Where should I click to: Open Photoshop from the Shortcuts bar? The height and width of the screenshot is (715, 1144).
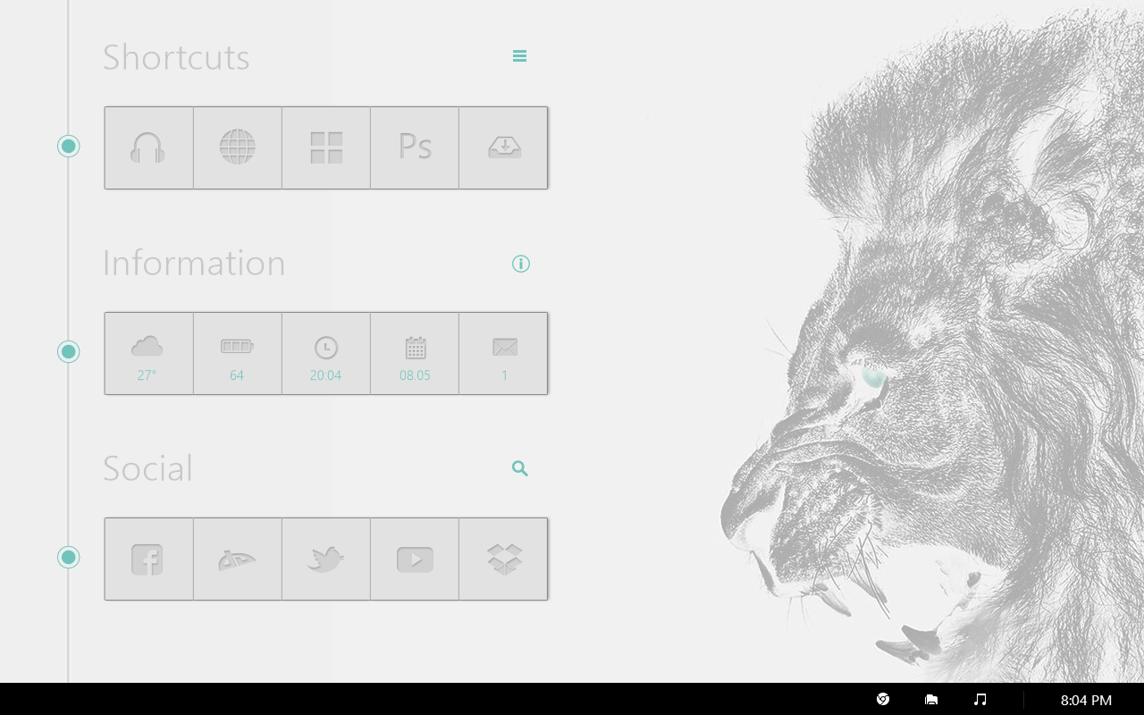coord(415,147)
